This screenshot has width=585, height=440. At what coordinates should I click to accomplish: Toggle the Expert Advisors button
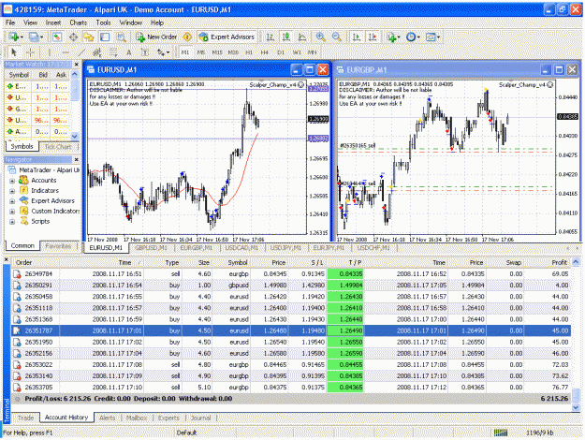click(227, 37)
